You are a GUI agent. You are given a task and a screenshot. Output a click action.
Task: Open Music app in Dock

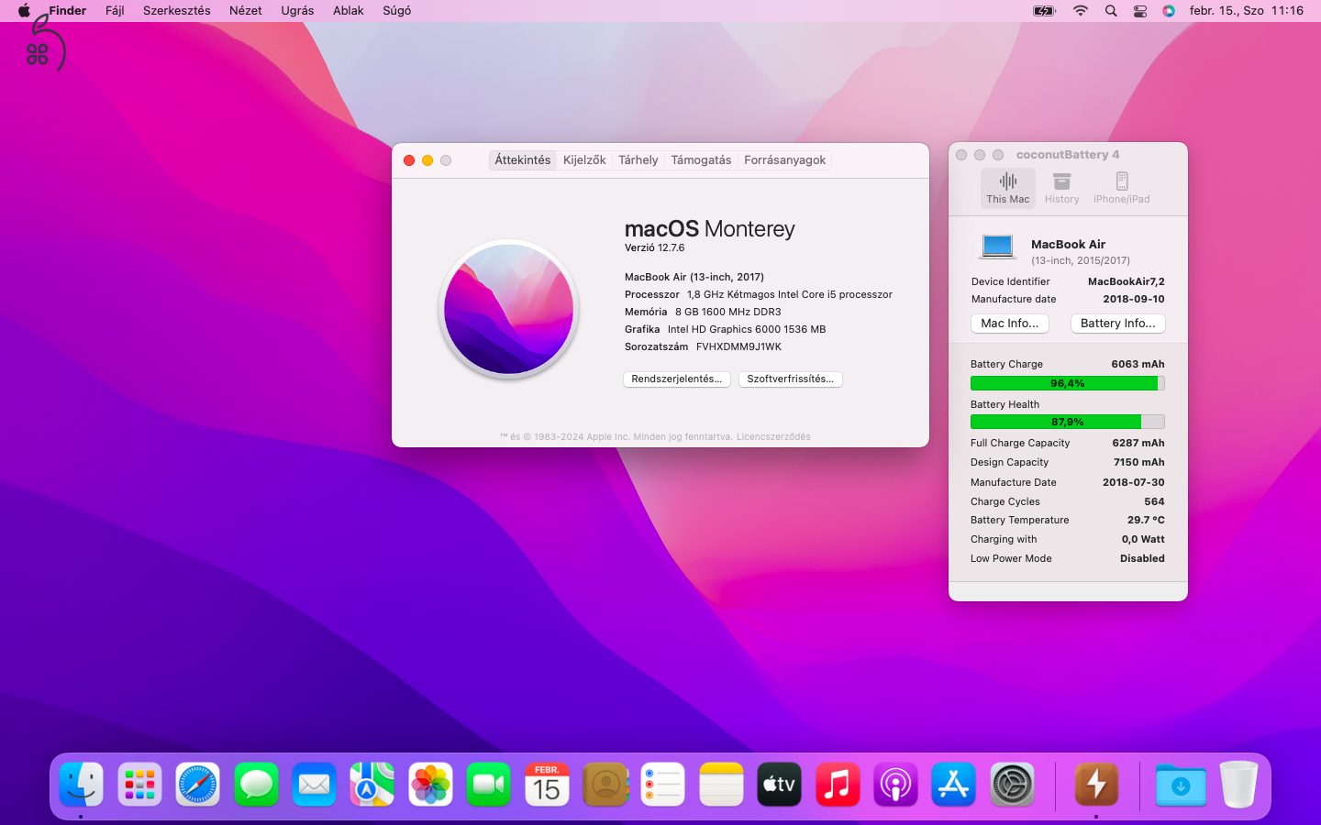point(838,785)
